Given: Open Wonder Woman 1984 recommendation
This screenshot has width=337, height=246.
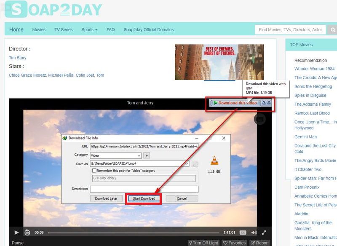Looking at the screenshot, I should coord(314,69).
